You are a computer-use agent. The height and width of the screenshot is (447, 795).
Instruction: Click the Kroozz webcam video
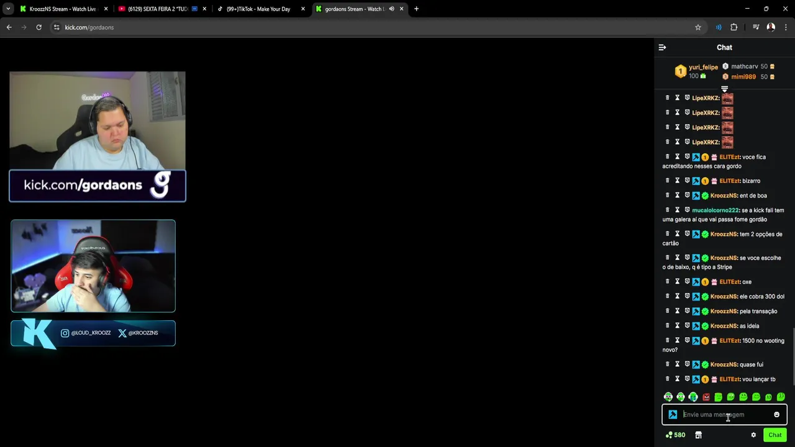(93, 266)
